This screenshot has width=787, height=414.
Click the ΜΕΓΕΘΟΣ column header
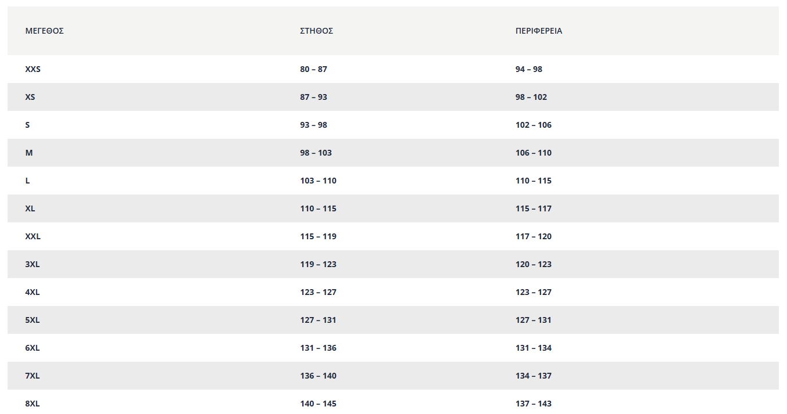click(x=44, y=31)
